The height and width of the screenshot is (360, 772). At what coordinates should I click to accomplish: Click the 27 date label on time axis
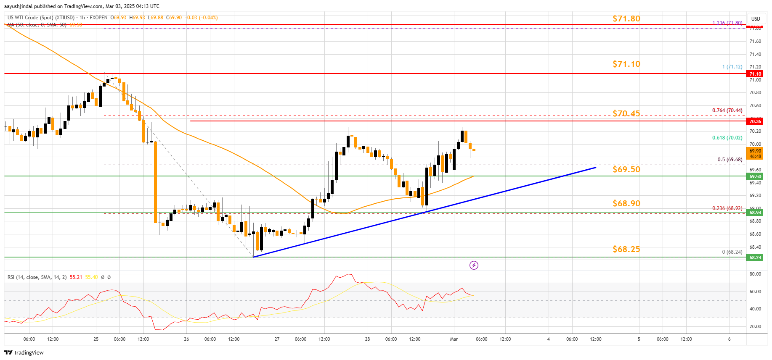pos(277,339)
